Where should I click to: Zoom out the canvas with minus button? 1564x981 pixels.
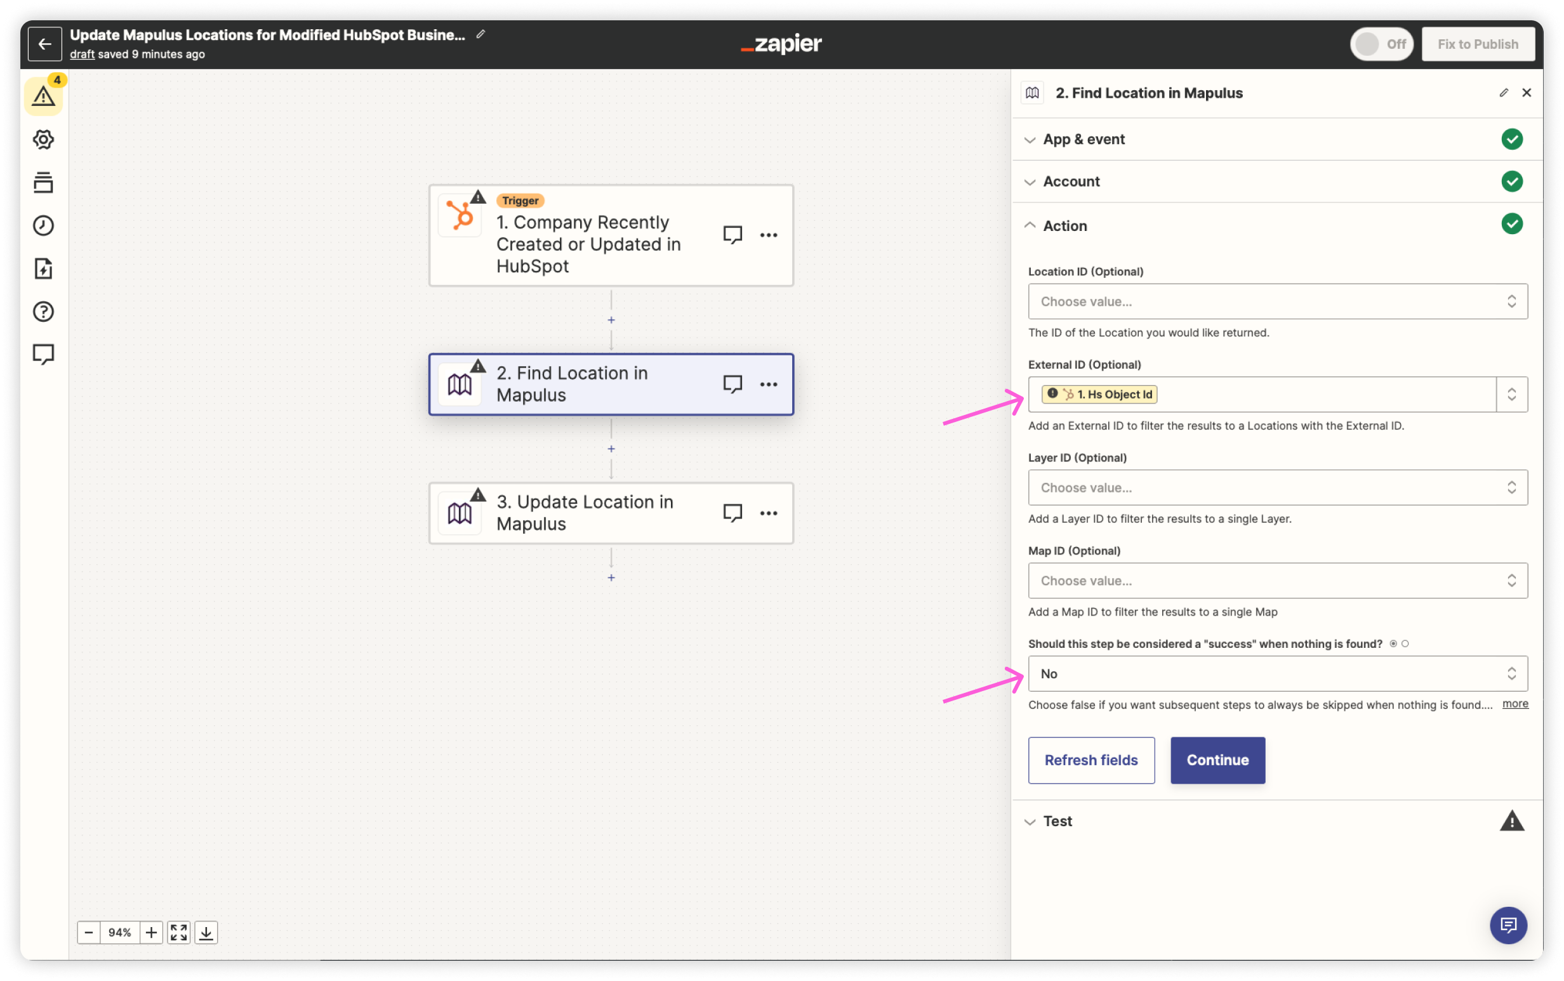(89, 932)
